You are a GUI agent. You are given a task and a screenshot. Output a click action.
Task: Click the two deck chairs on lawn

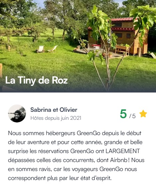47,49
